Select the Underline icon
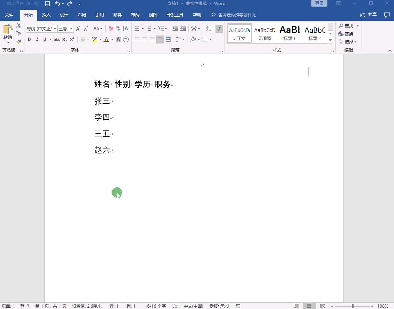Viewport: 394px width, 309px height. point(44,39)
